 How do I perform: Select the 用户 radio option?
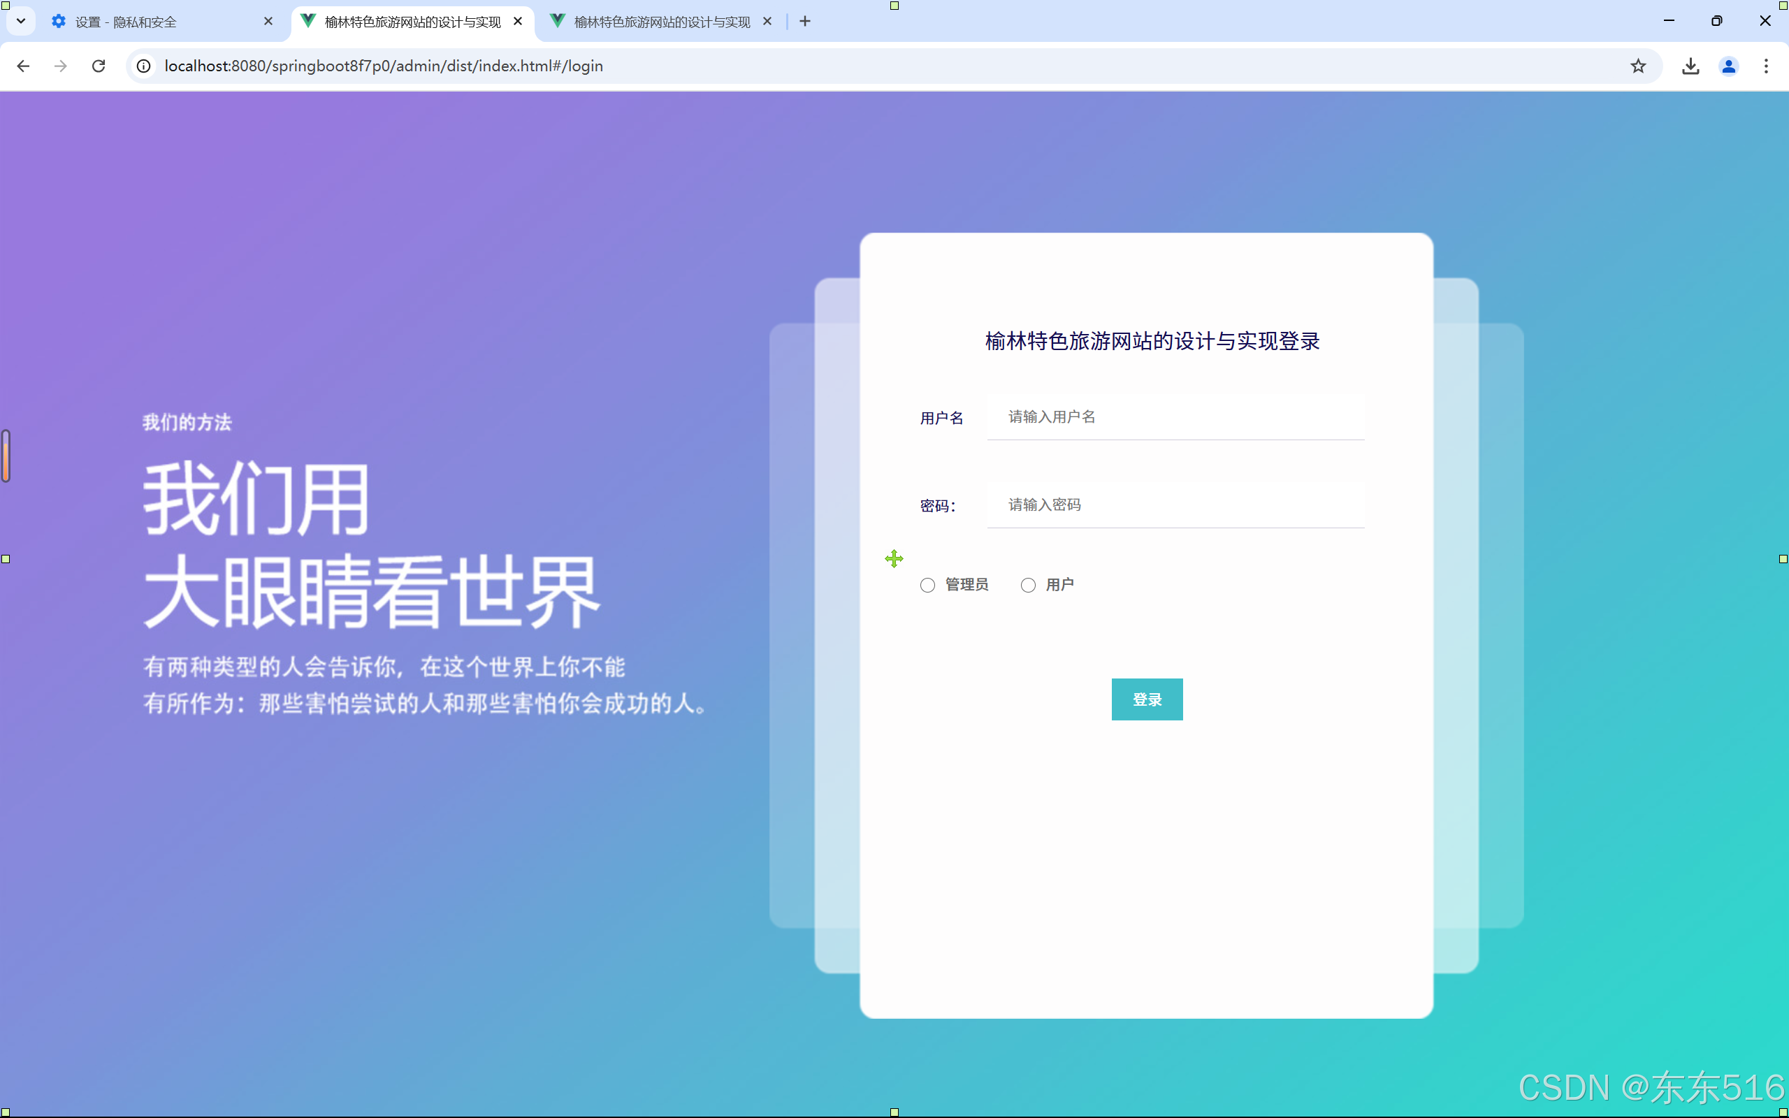[x=1028, y=585]
